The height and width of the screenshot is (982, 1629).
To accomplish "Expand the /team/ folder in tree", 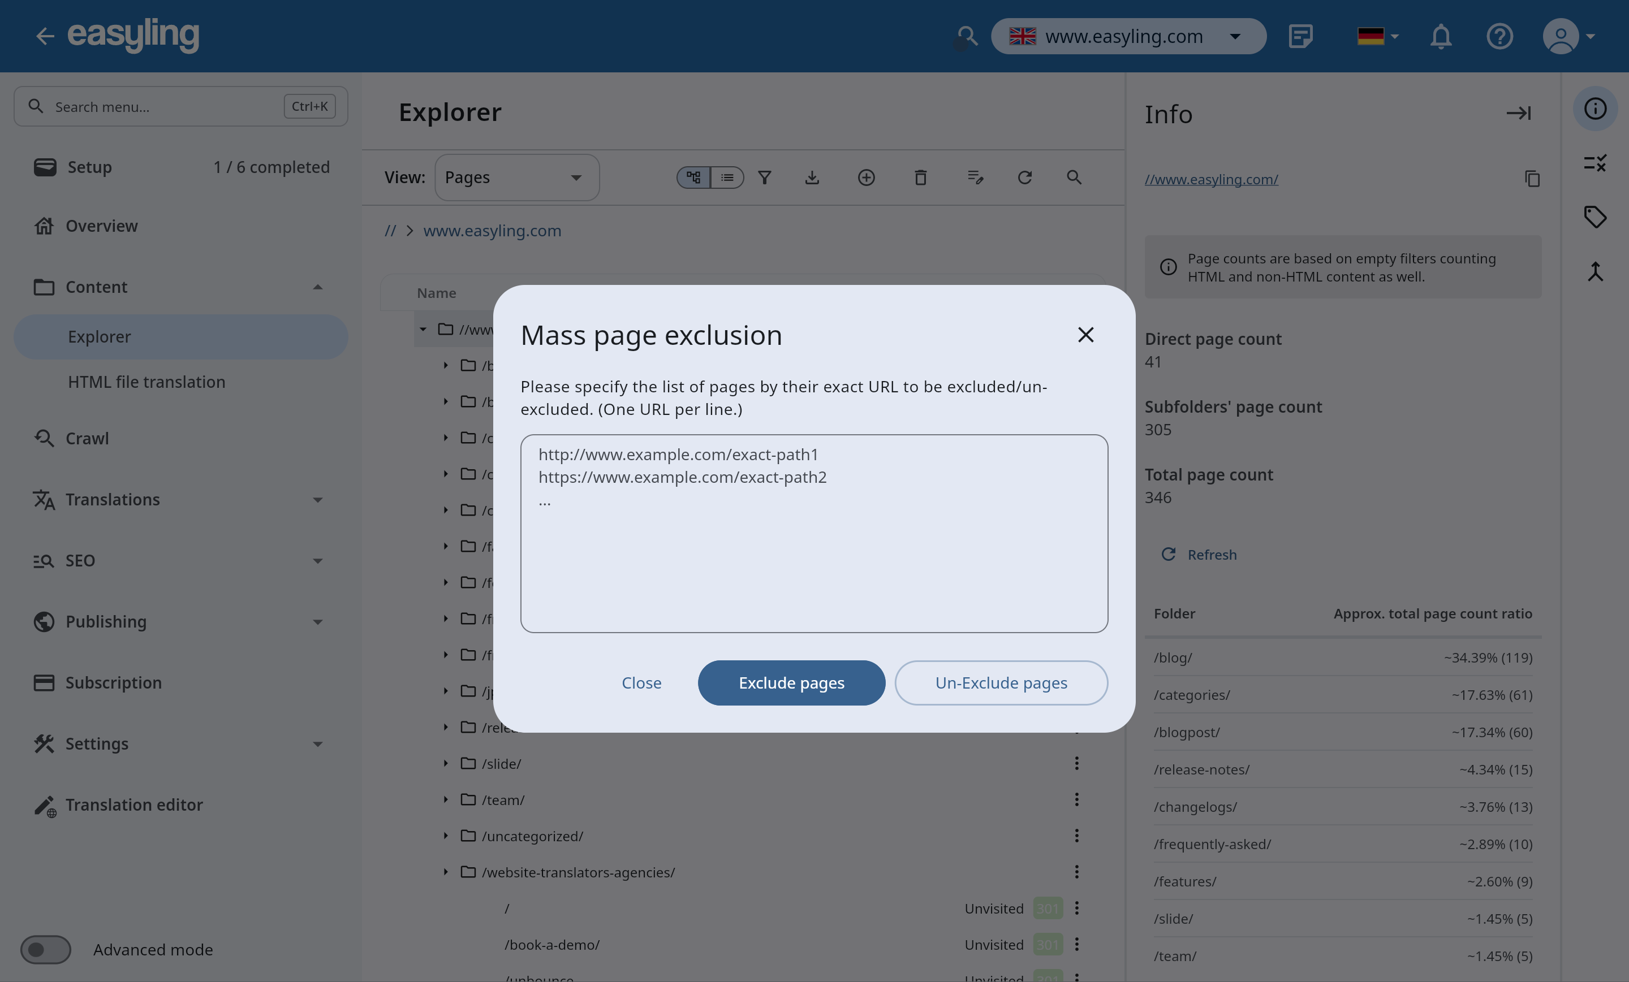I will click(446, 799).
